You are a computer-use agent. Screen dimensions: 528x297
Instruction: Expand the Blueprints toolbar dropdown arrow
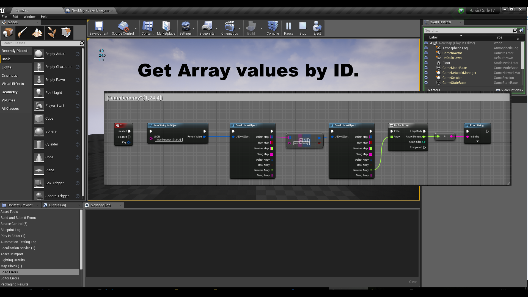[216, 28]
